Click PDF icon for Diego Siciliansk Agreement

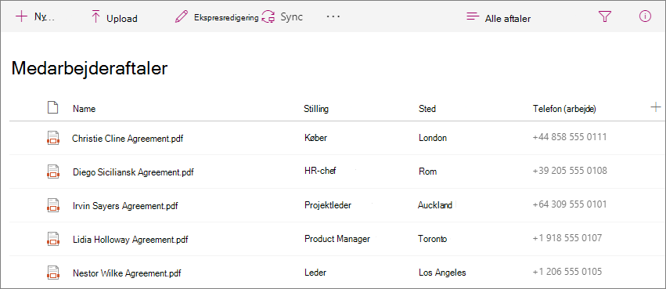point(52,172)
